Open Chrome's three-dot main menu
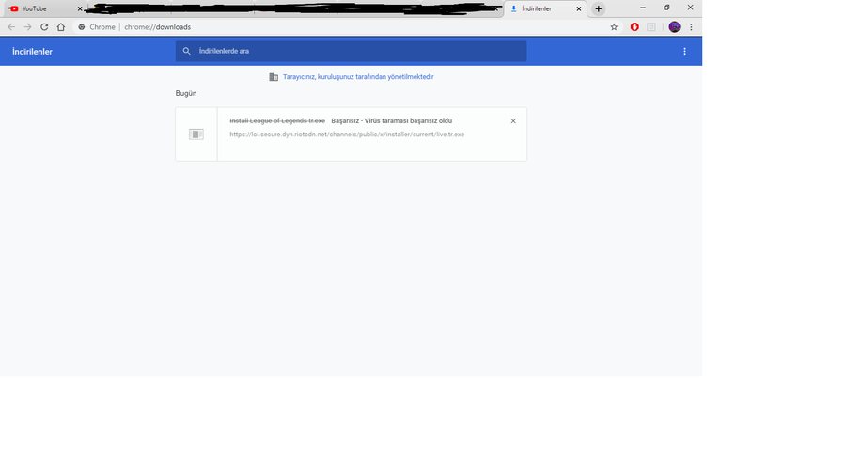 click(x=691, y=27)
